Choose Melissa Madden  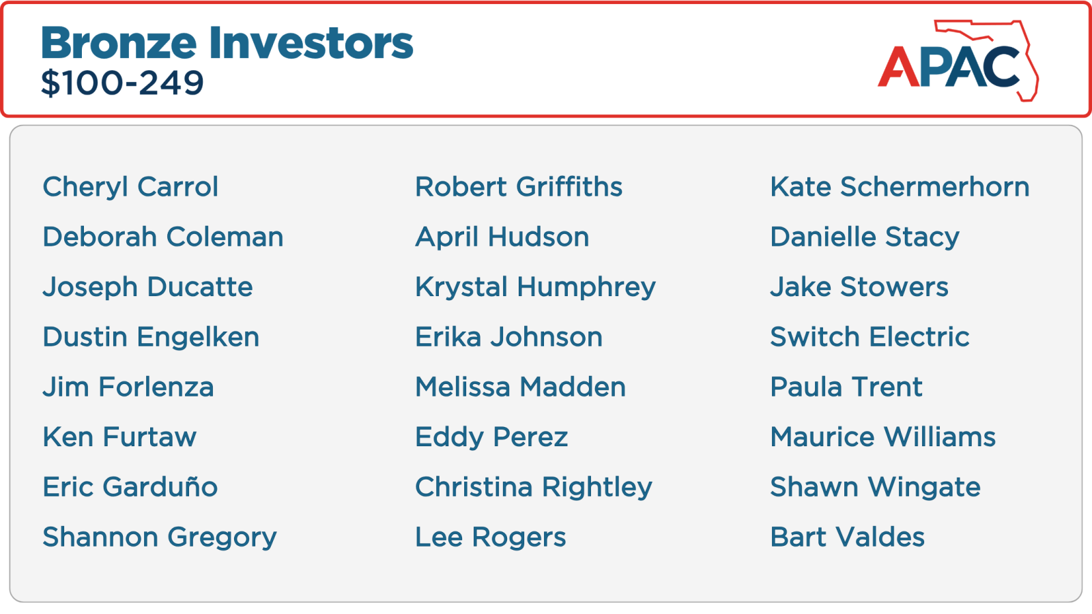point(521,388)
